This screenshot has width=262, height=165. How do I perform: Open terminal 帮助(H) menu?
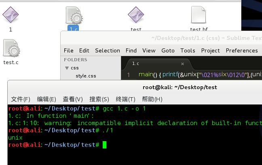click(152, 99)
